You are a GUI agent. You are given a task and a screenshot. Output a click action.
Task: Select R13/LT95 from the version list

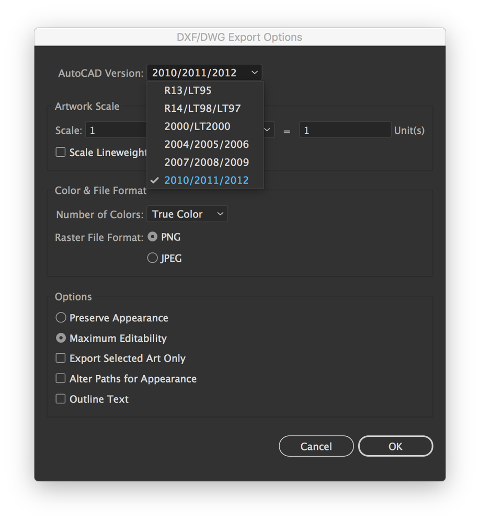point(188,90)
